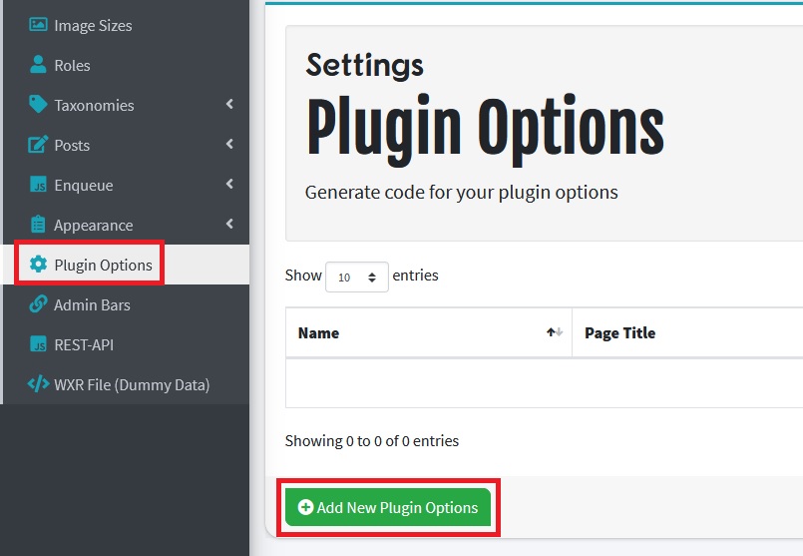Click the Taxonomies tag icon
This screenshot has width=803, height=556.
click(38, 105)
